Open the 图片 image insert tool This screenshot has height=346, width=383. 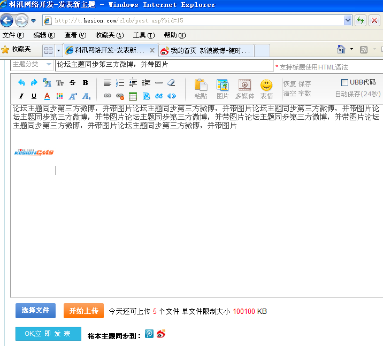coord(223,89)
